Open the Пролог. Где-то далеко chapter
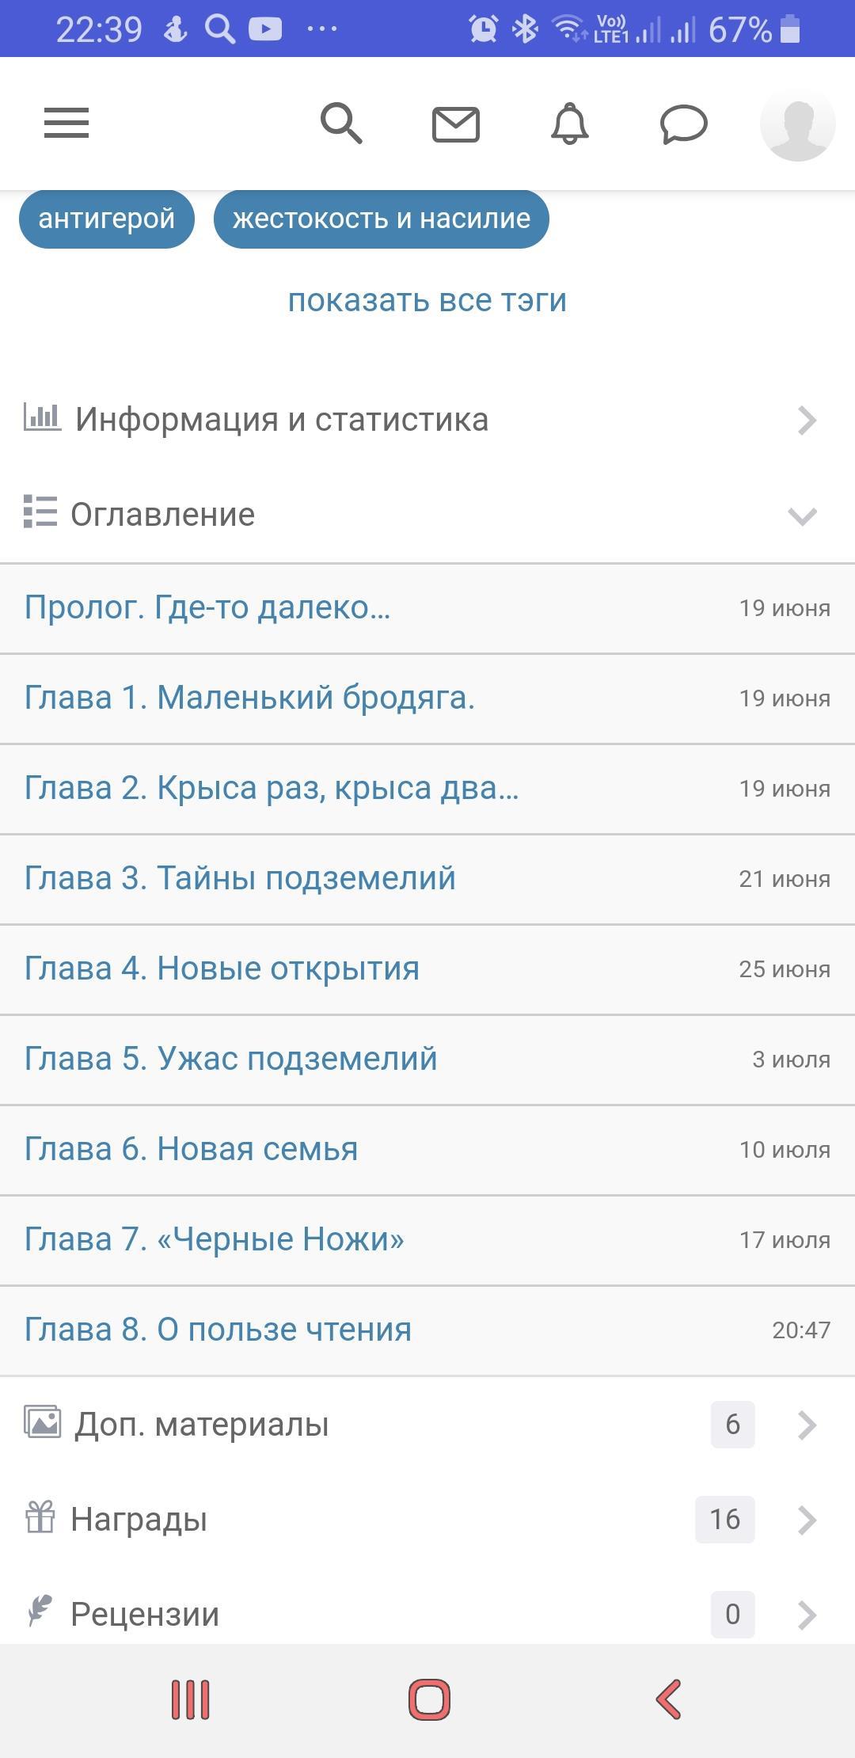The width and height of the screenshot is (855, 1758). [207, 607]
